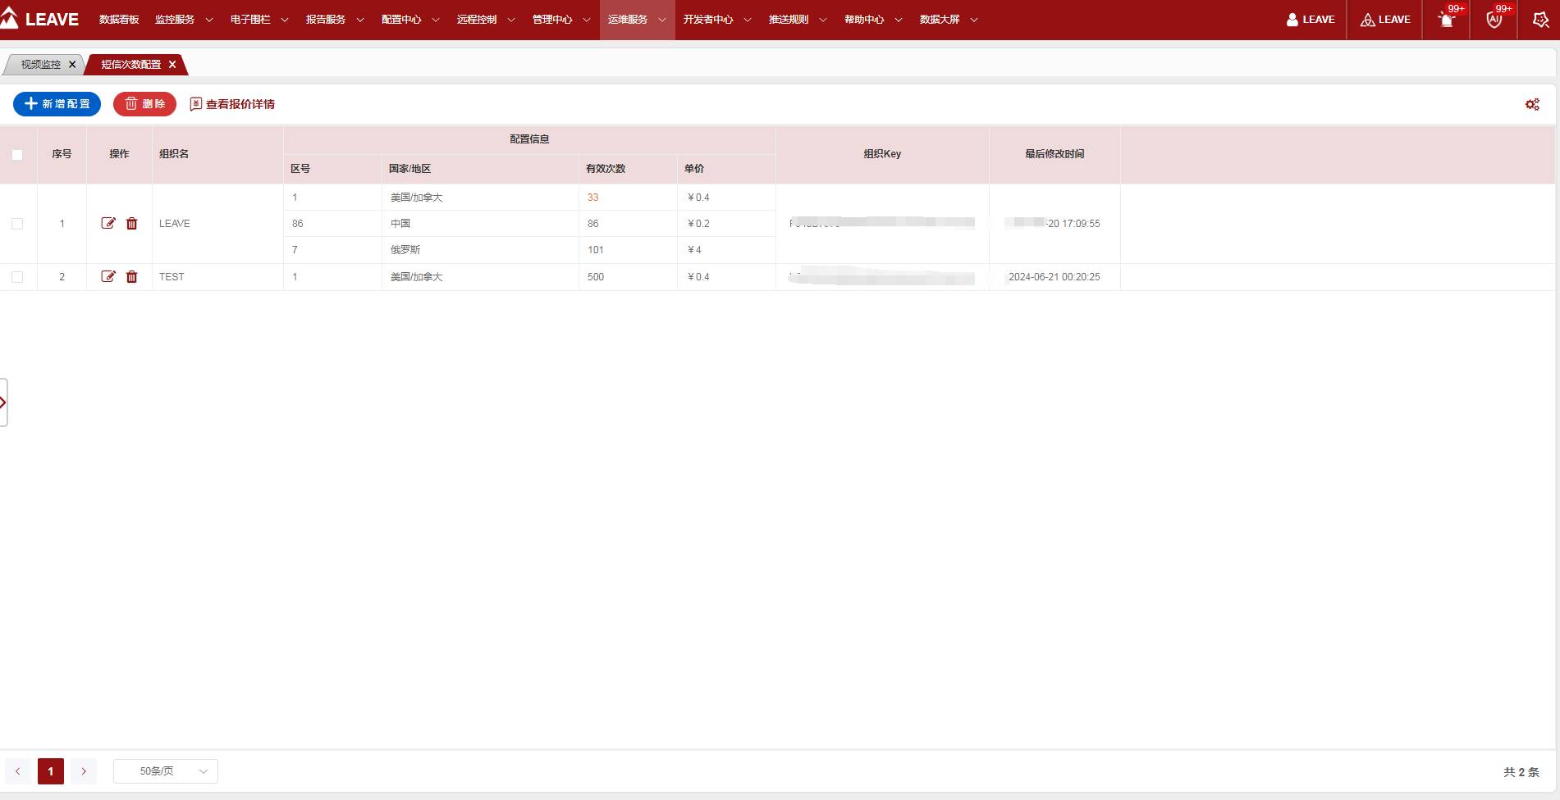Viewport: 1560px width, 800px height.
Task: Click the top-right corner settings badge icon
Action: tap(1539, 20)
